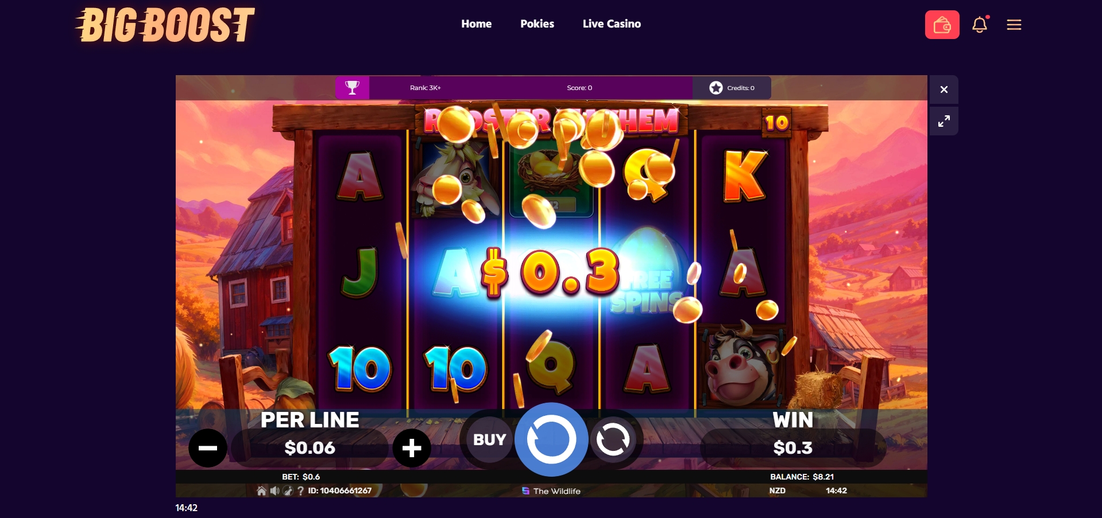The image size is (1102, 518).
Task: Spin the reels with the blue button
Action: 551,439
